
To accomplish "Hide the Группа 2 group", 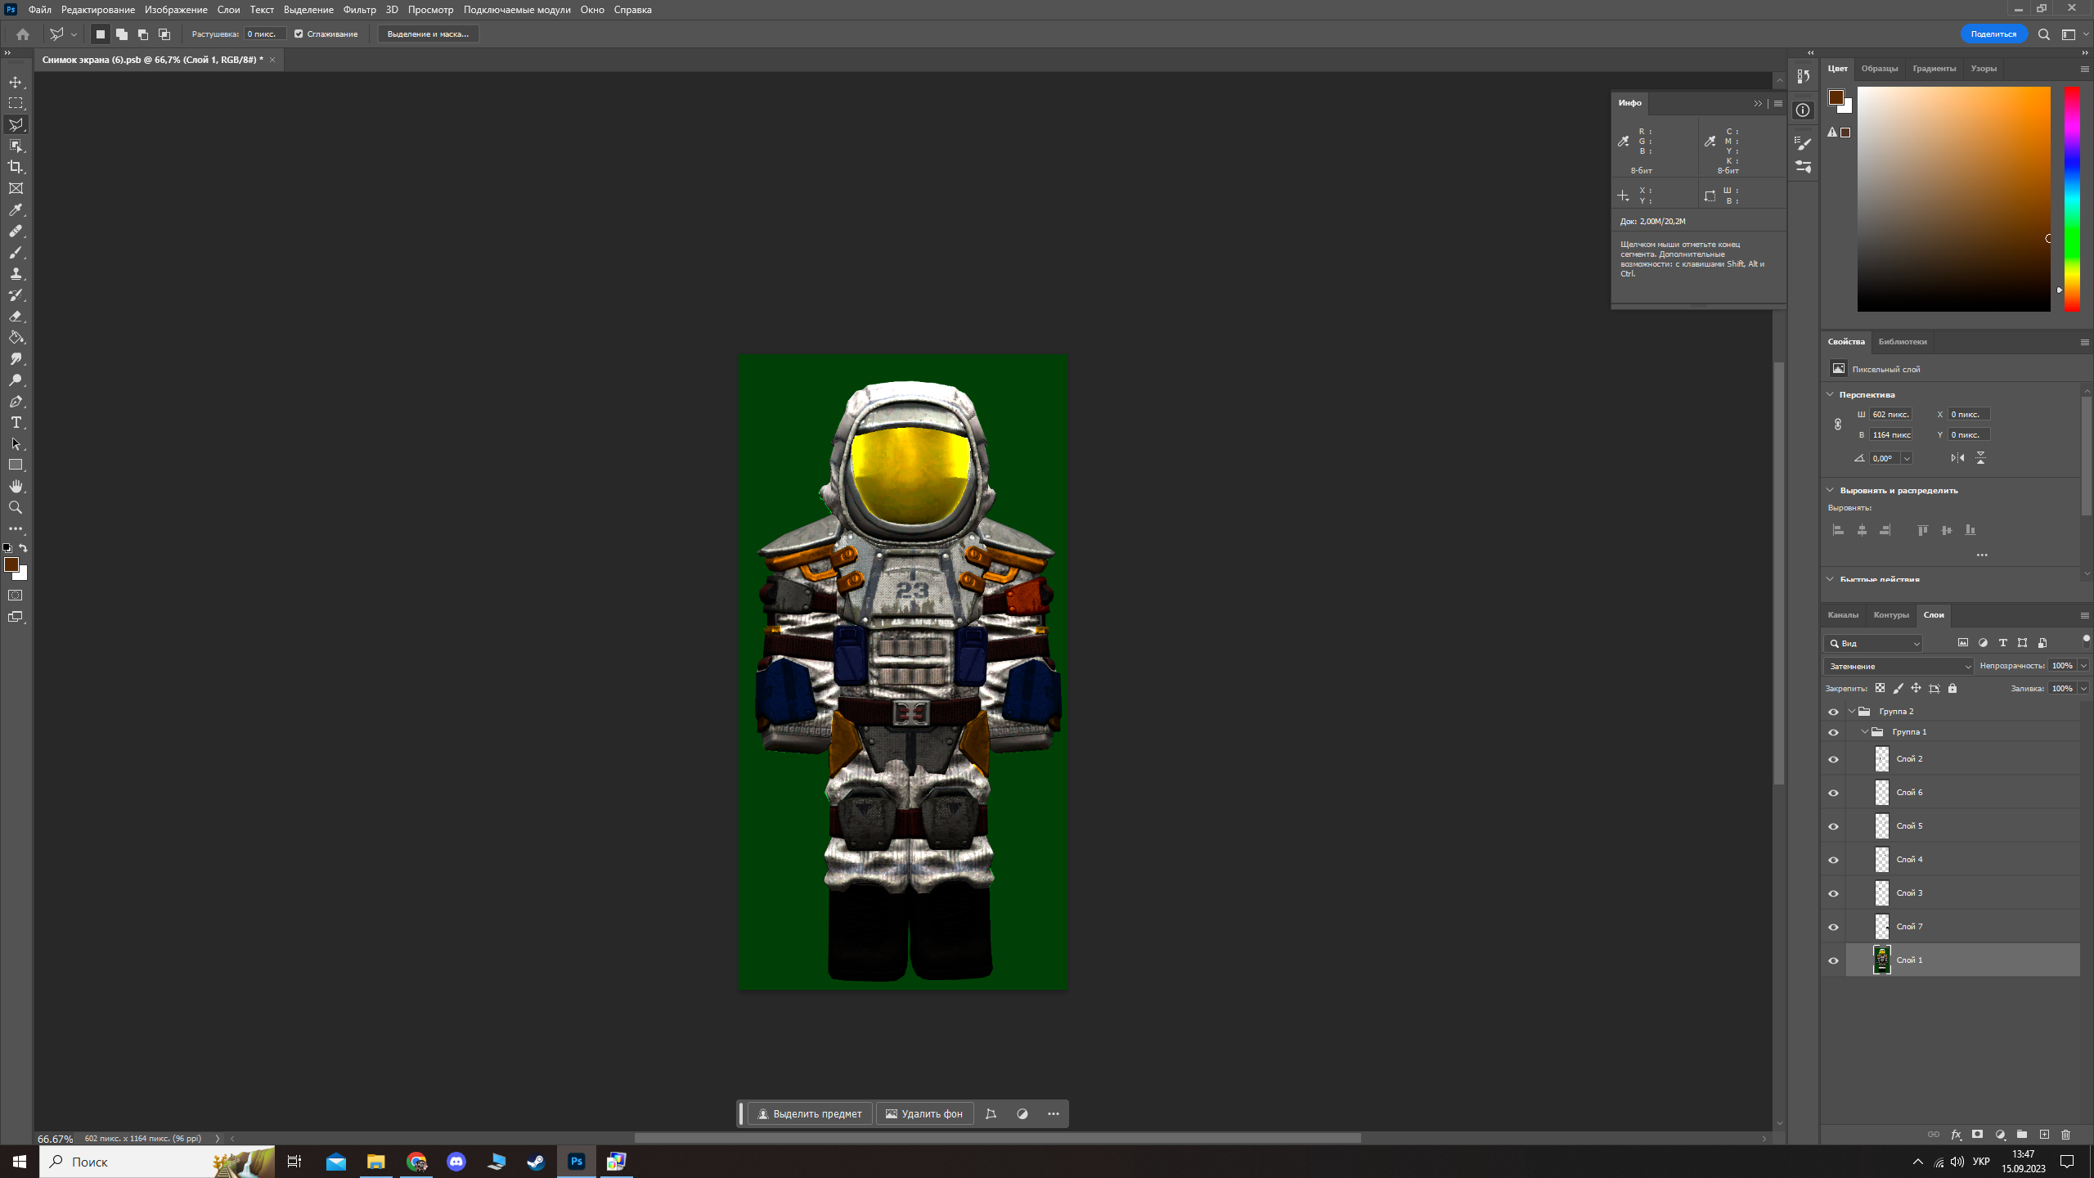I will pos(1833,712).
